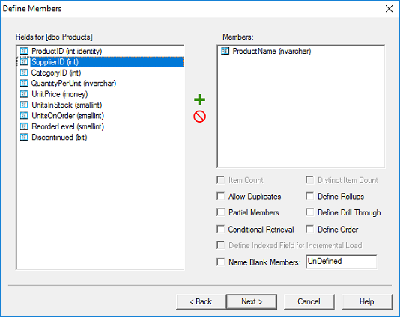Enable the Allow Duplicates checkbox
The image size is (400, 317).
pyautogui.click(x=221, y=197)
